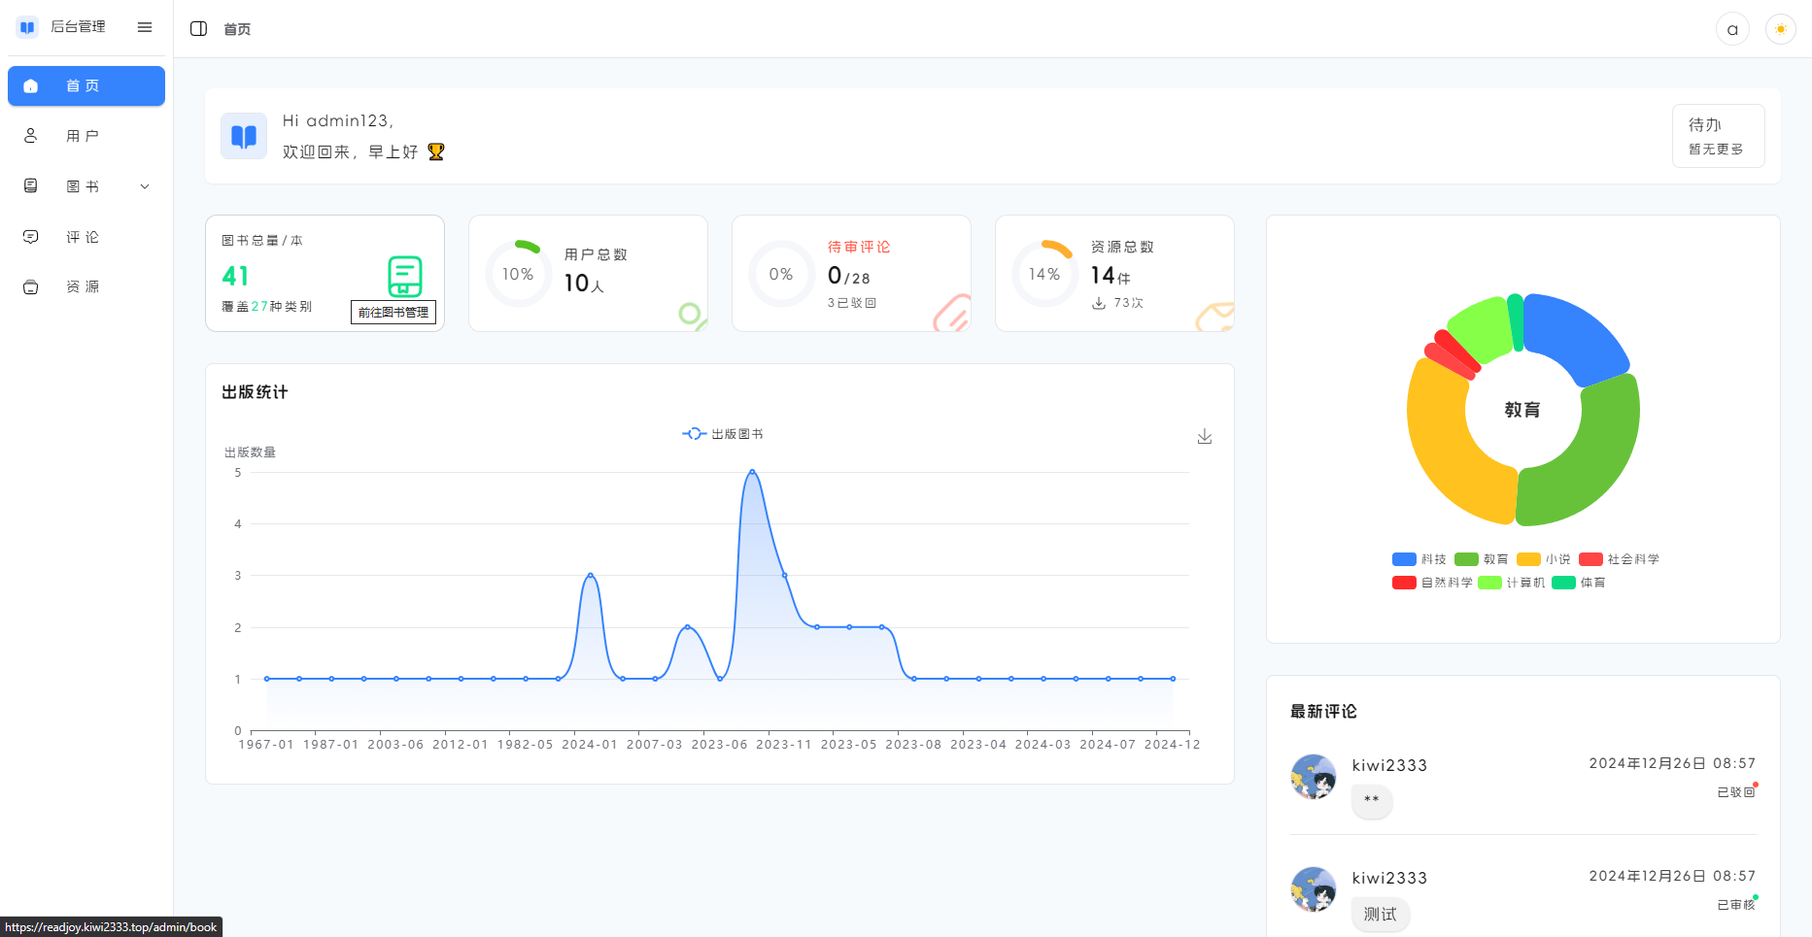Click 前往图书管理 tooltip link
1812x937 pixels.
click(x=393, y=312)
